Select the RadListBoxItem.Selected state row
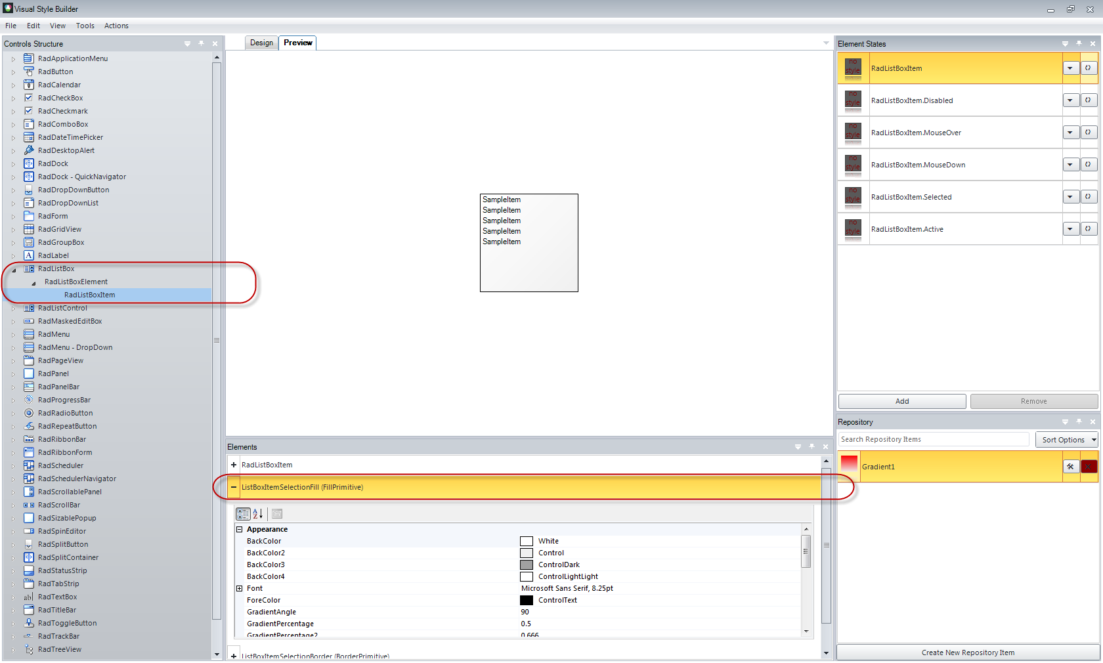Viewport: 1103px width, 663px height. 968,197
